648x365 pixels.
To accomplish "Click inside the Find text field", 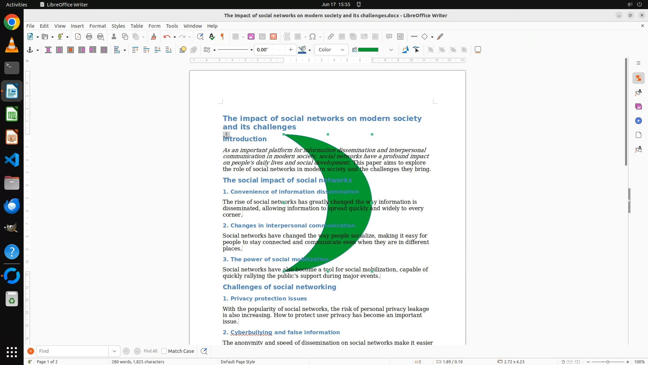I will coord(72,351).
